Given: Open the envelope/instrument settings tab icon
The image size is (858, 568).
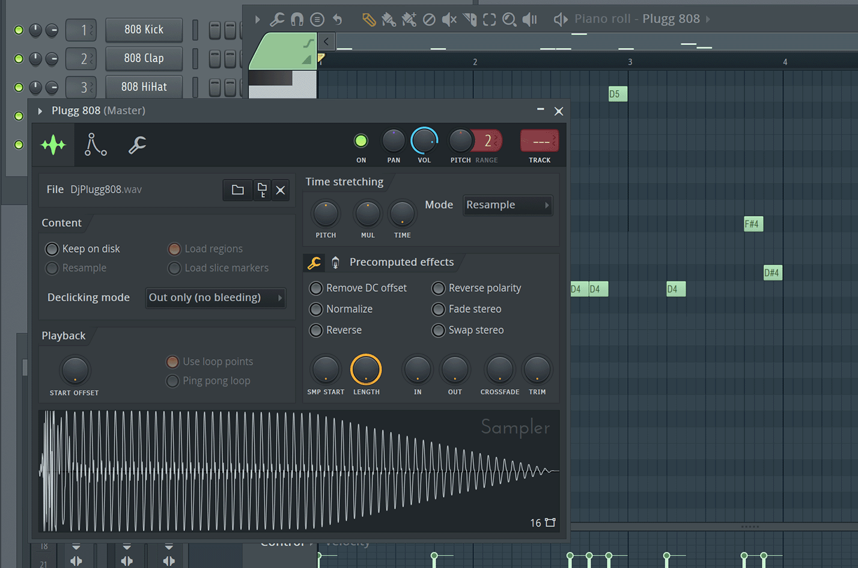Looking at the screenshot, I should click(x=95, y=145).
